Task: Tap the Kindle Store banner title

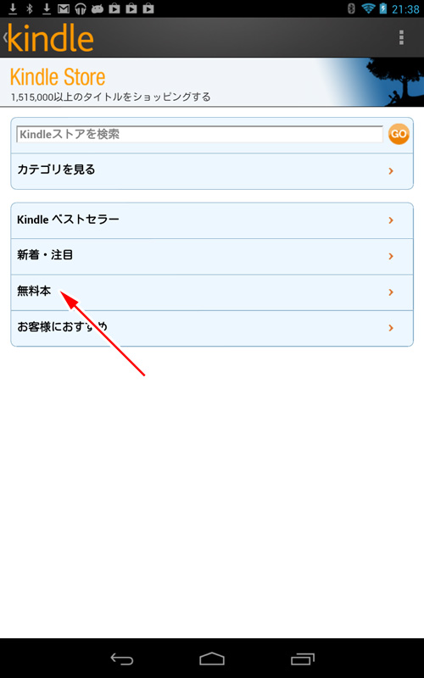Action: [58, 77]
